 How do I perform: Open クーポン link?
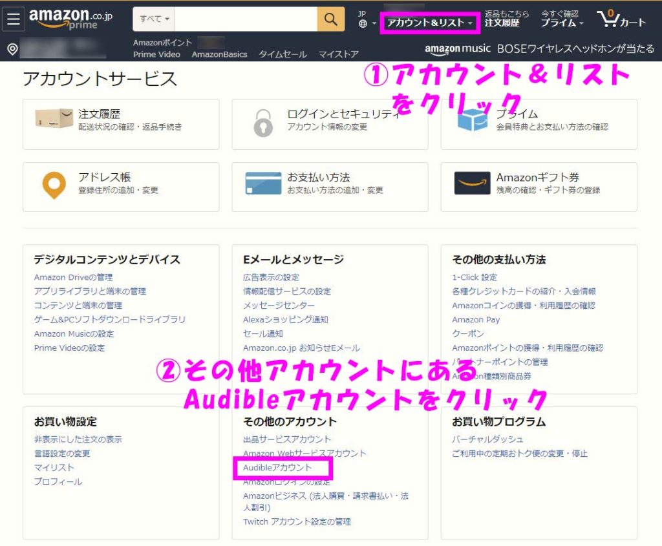[468, 334]
